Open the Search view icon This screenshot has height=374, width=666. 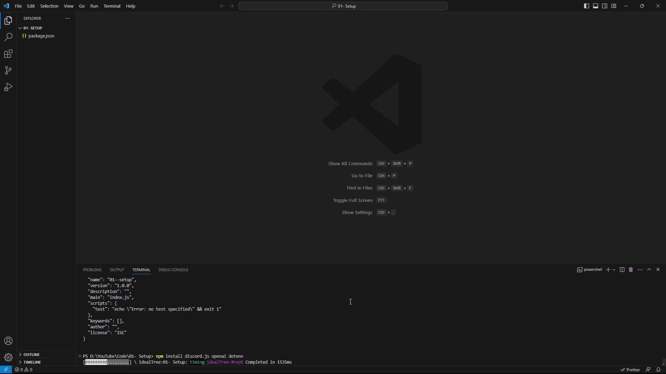pyautogui.click(x=8, y=37)
